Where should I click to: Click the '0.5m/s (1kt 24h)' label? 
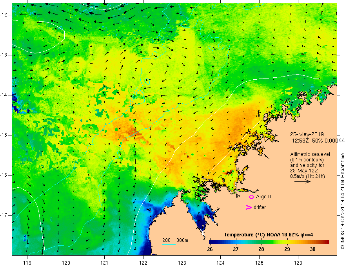(x=307, y=176)
